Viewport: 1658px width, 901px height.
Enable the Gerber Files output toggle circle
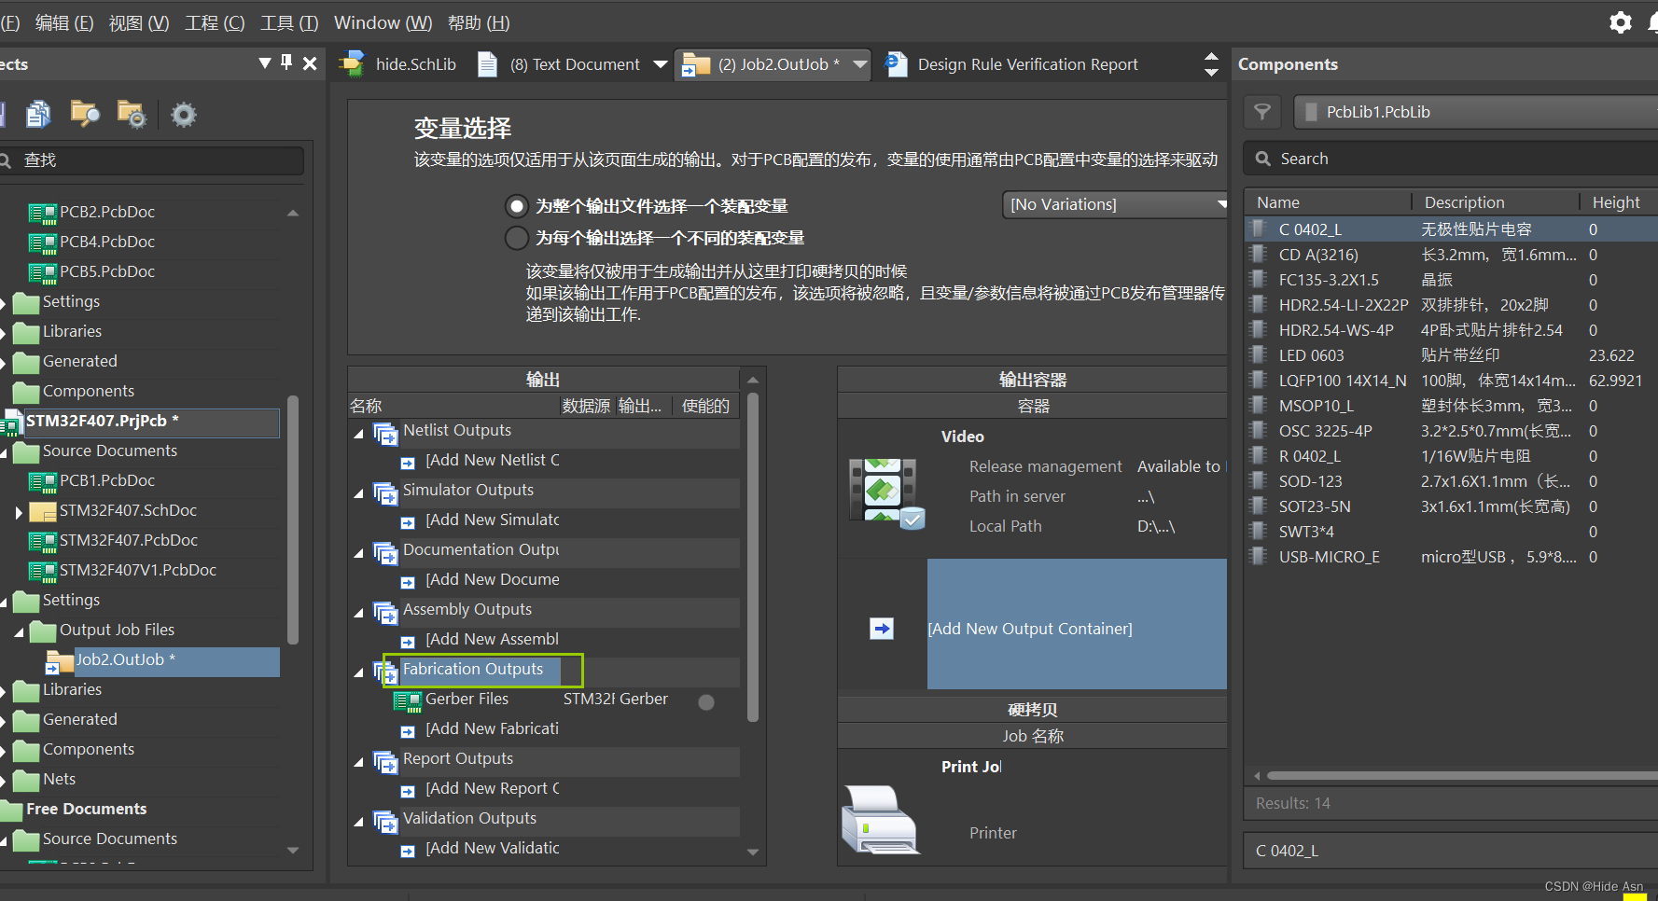(706, 702)
